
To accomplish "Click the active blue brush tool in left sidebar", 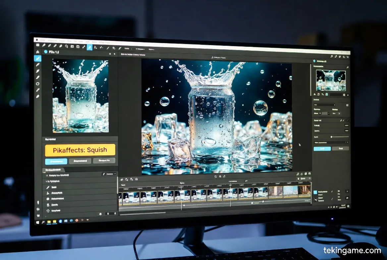I will [38, 59].
